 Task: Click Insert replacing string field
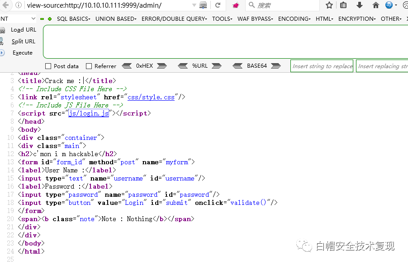click(382, 66)
